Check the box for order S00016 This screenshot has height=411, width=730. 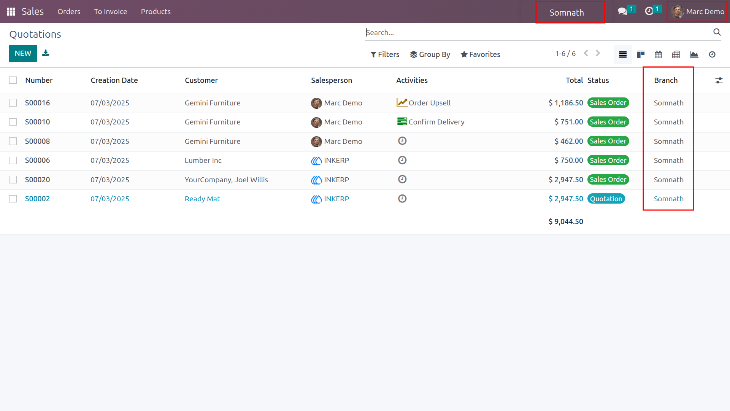[13, 103]
